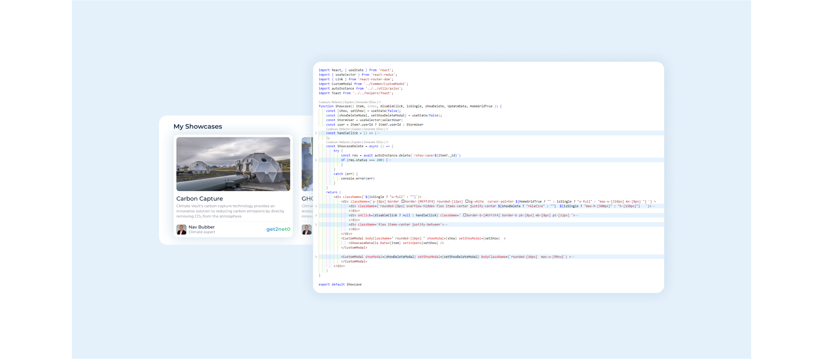
Task: Expand the folded flex items-center justify-between div
Action: click(316, 225)
